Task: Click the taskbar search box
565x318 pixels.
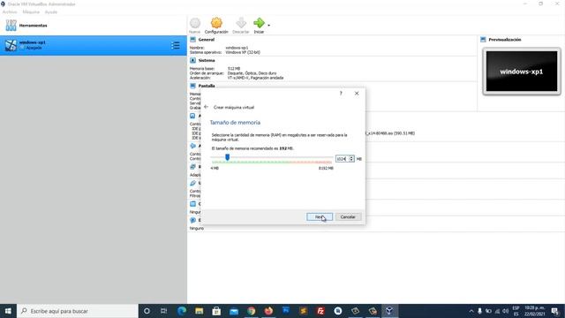Action: pyautogui.click(x=78, y=311)
